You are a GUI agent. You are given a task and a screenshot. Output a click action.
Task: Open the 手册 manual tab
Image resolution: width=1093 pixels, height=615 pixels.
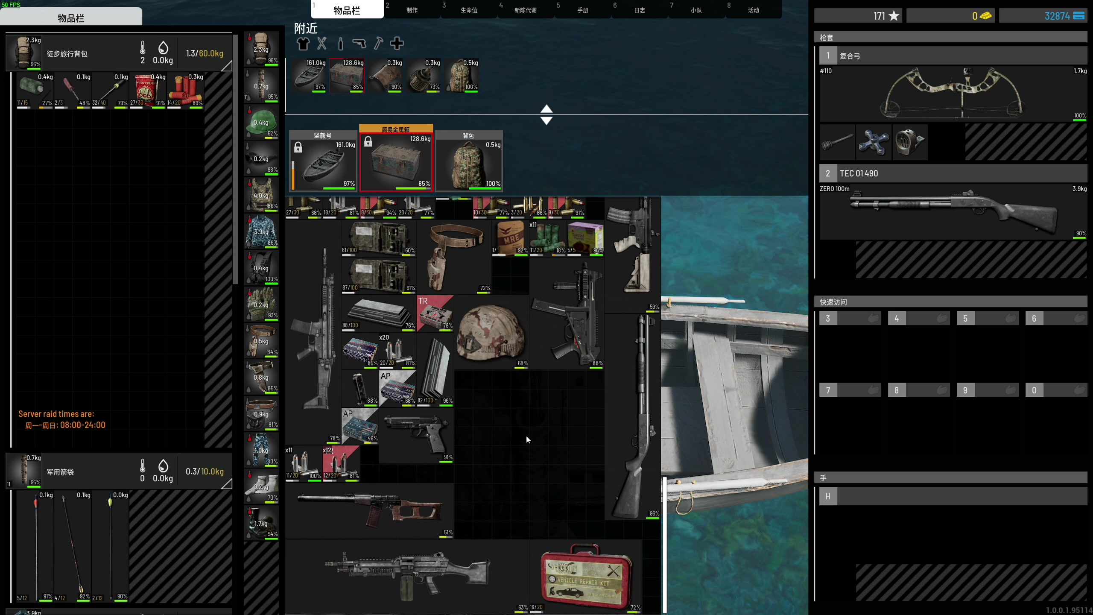click(583, 9)
